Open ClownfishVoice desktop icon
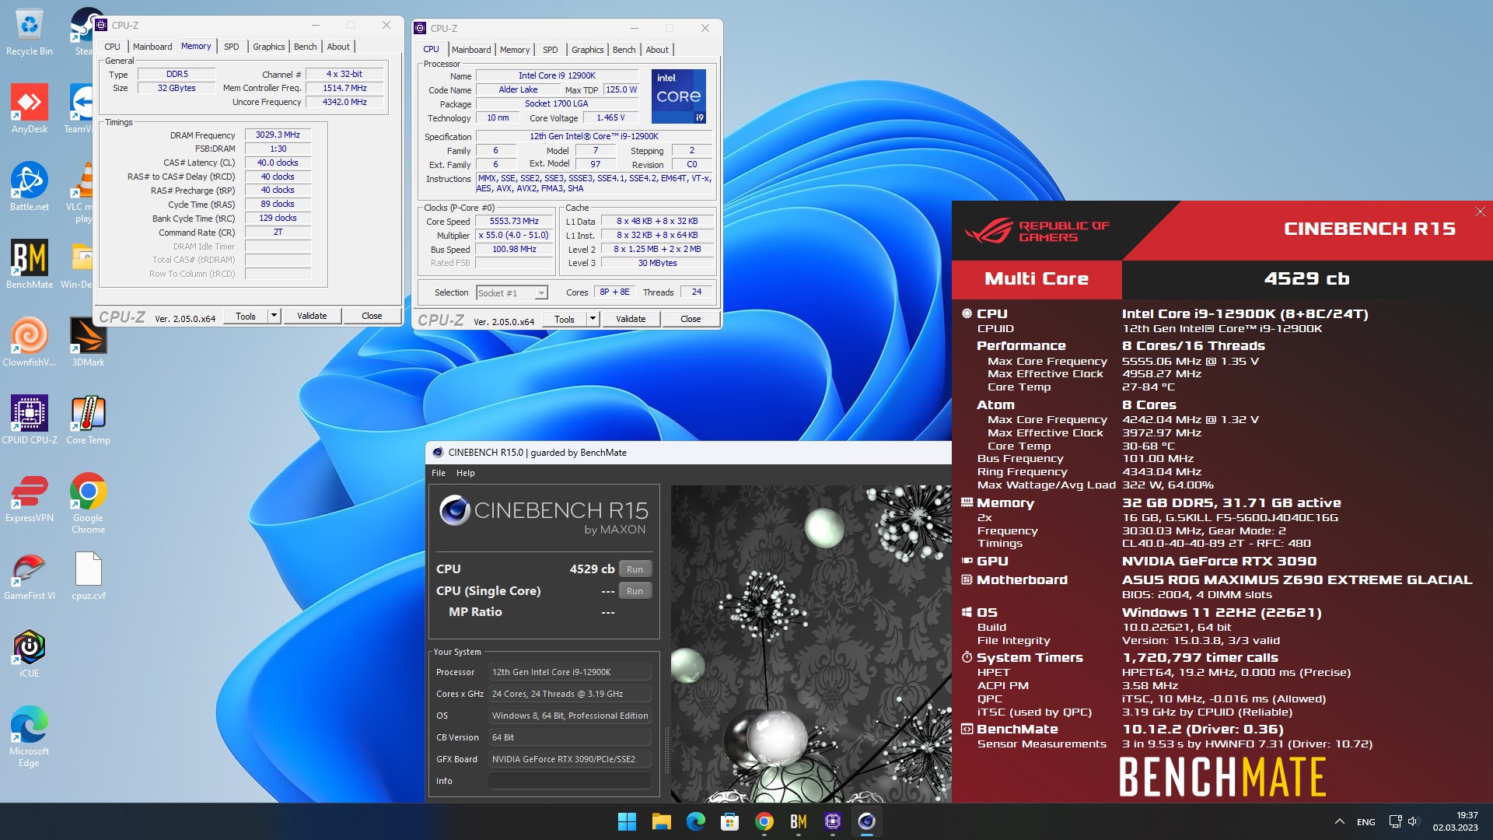Viewport: 1493px width, 840px height. [x=29, y=342]
